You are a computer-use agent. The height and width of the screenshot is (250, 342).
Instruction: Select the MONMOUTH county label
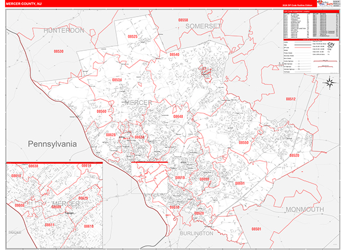pyautogui.click(x=305, y=209)
